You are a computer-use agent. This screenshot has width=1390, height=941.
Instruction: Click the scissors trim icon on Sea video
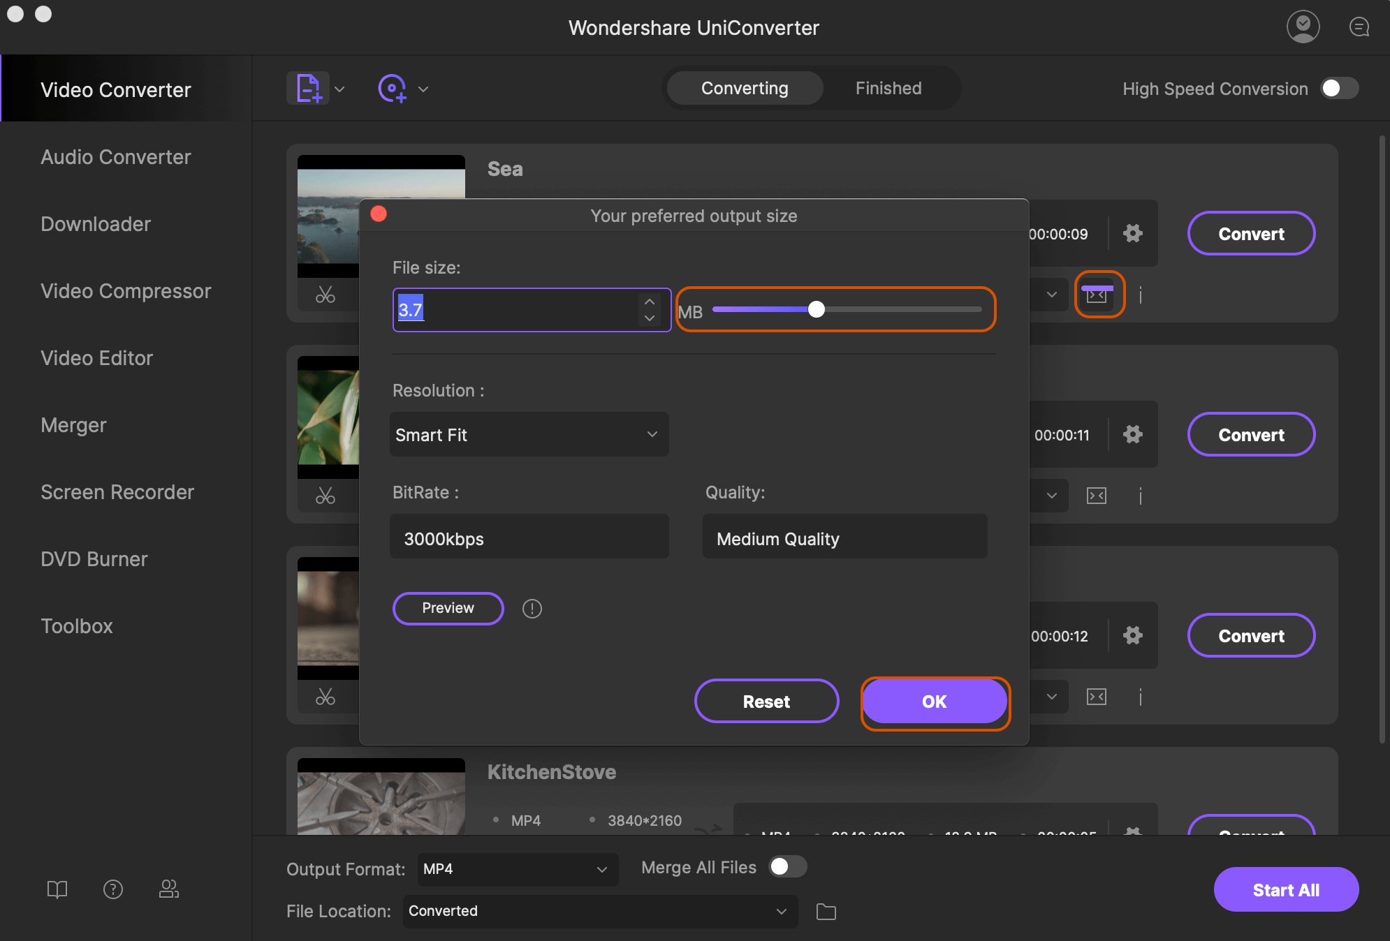pos(323,294)
